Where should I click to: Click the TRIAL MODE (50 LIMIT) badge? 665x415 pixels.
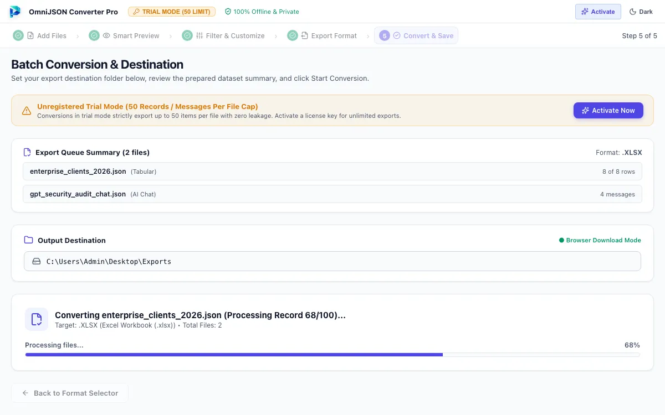point(172,12)
